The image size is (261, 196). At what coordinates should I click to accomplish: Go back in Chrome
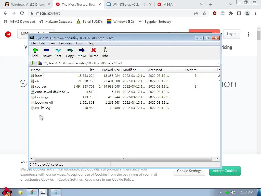tap(6, 13)
